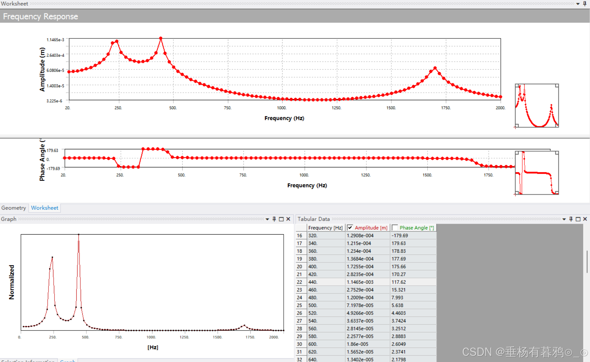Click the phase angle overview thumbnail
Image resolution: width=590 pixels, height=362 pixels.
click(537, 173)
